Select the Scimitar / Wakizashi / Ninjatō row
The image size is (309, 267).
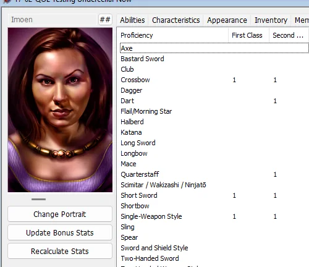pyautogui.click(x=214, y=185)
